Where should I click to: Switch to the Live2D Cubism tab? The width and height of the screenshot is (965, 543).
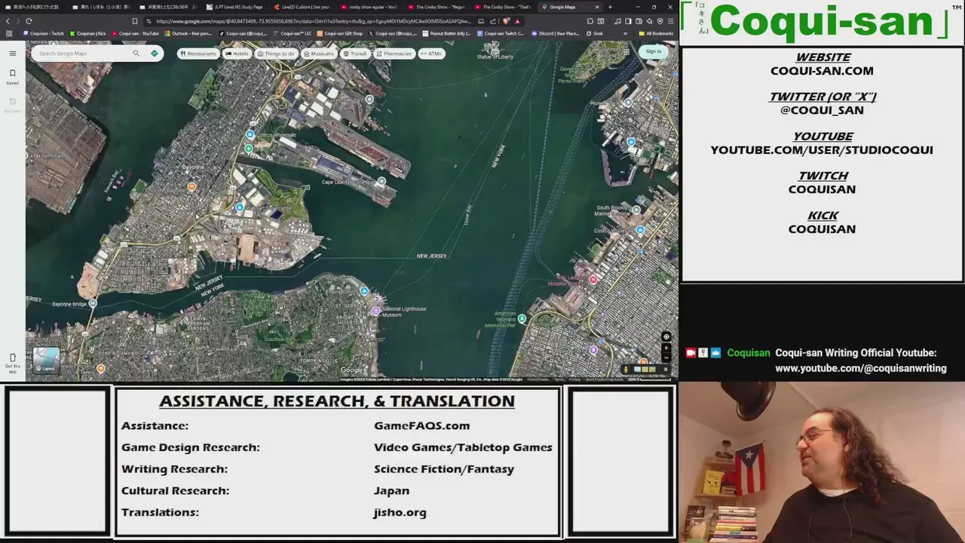pos(302,7)
